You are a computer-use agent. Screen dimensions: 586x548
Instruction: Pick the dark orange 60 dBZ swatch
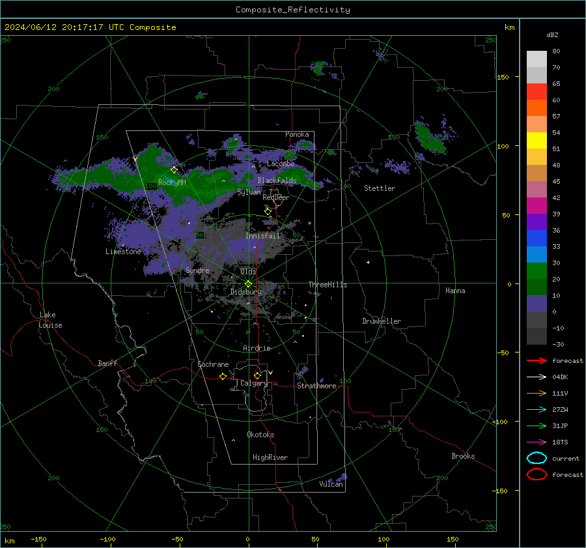tap(537, 108)
